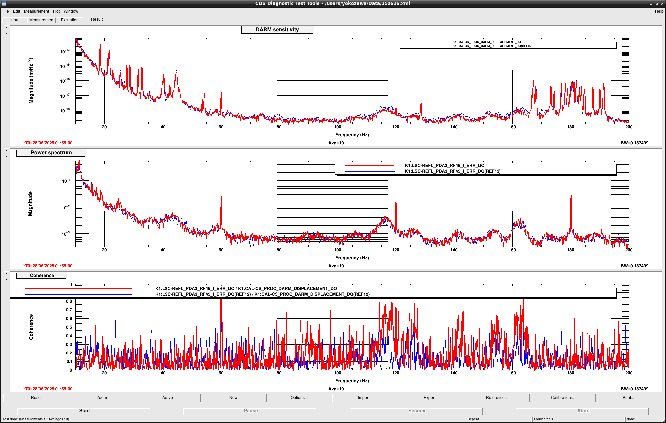Click the Zoom button

pyautogui.click(x=102, y=398)
